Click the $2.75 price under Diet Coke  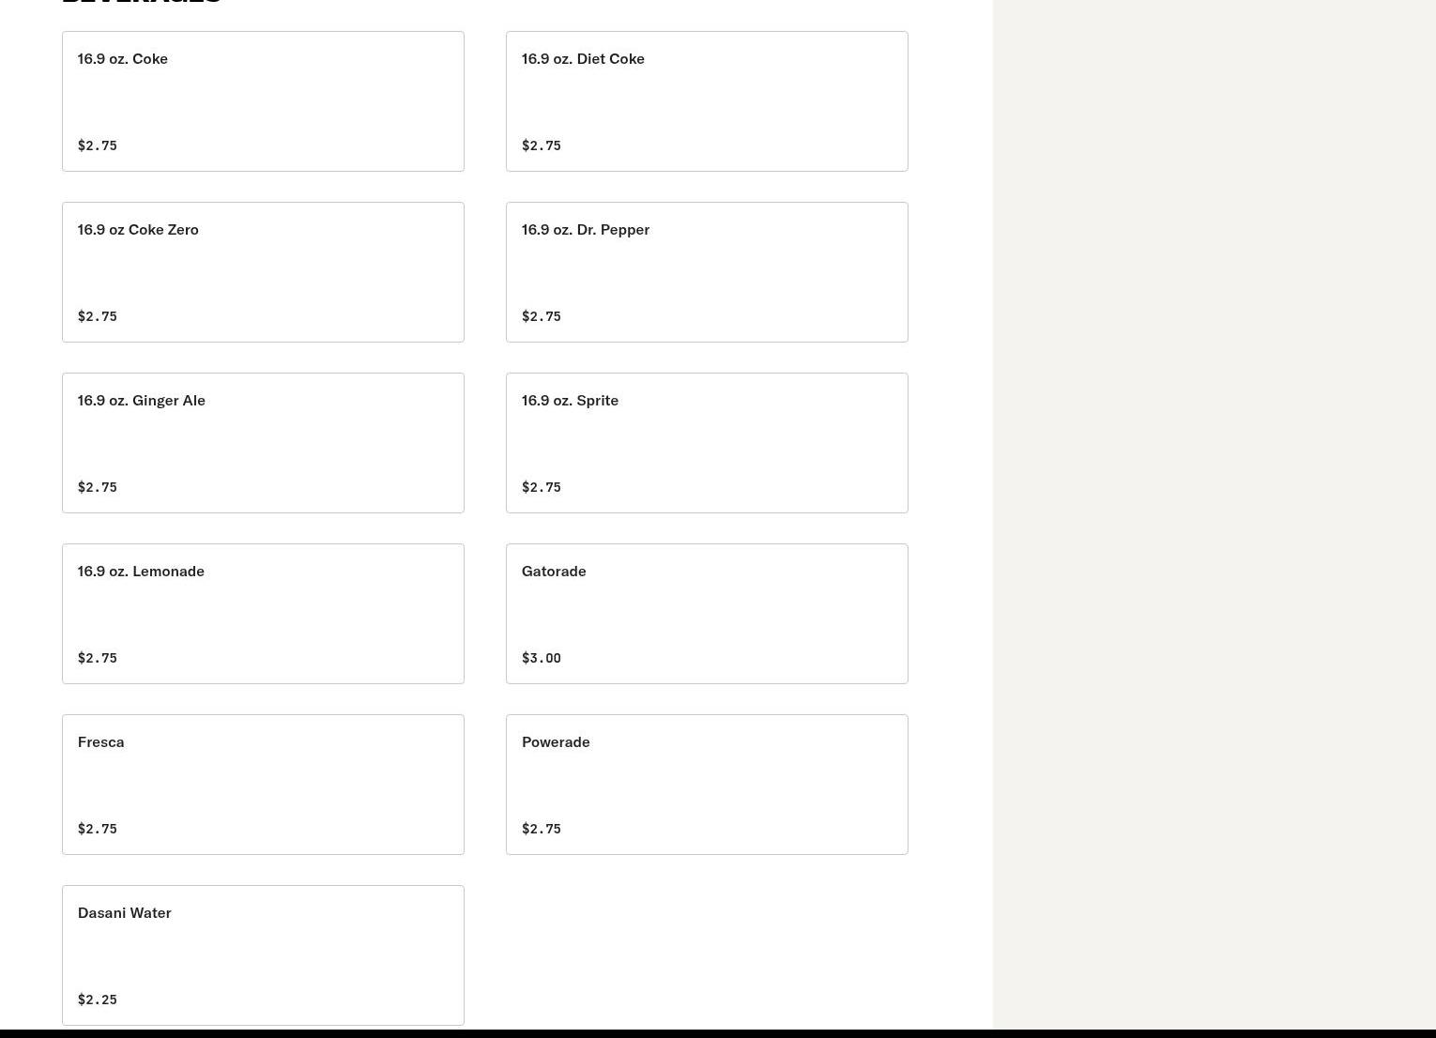click(542, 145)
